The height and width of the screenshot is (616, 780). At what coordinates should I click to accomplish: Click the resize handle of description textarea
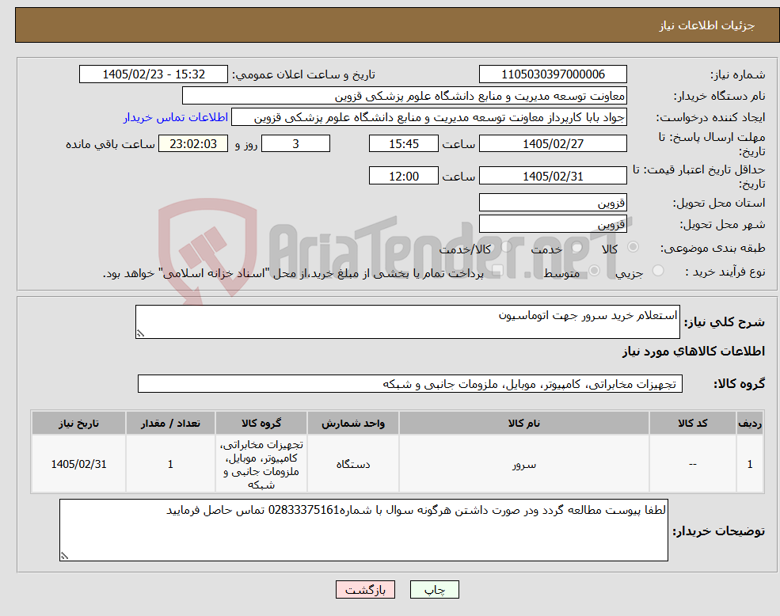(x=140, y=334)
